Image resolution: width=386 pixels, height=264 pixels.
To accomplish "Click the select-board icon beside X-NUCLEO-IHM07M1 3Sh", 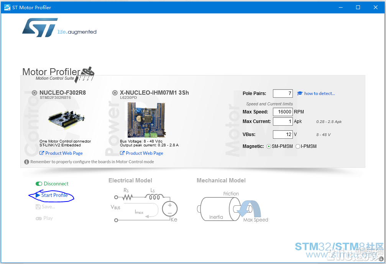I will click(x=115, y=93).
